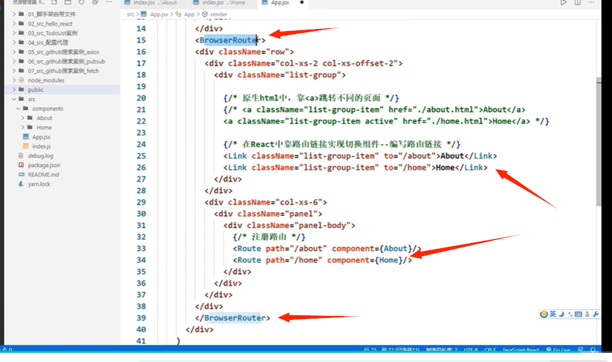
Task: Expand the public folder
Action: click(63, 90)
